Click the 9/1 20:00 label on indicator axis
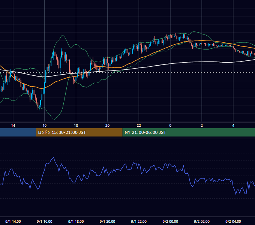This screenshot has width=255, height=225. 107,221
